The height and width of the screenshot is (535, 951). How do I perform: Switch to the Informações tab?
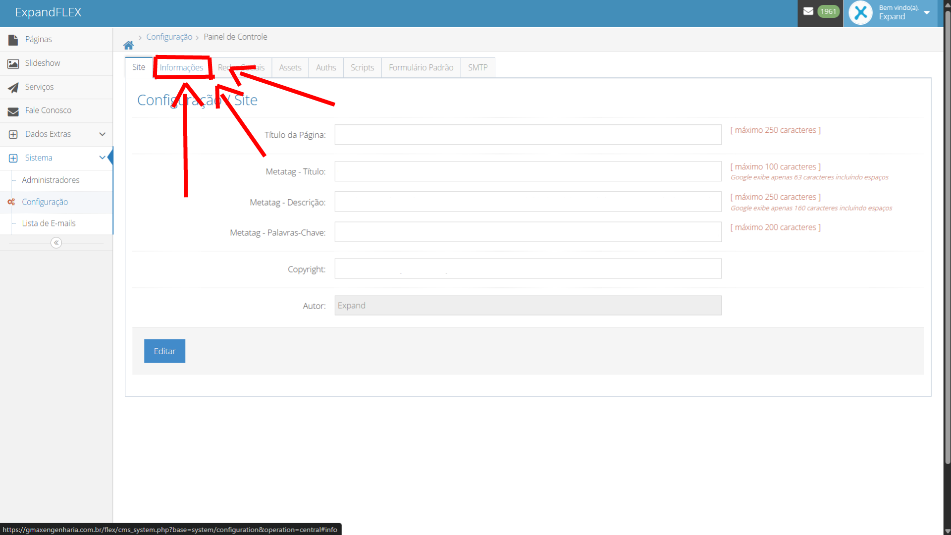click(x=181, y=68)
